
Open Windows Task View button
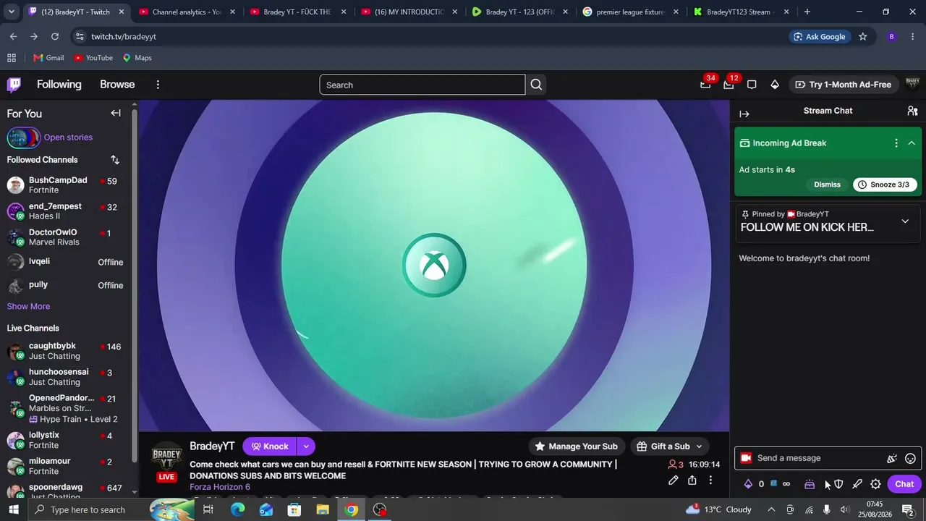pyautogui.click(x=208, y=509)
